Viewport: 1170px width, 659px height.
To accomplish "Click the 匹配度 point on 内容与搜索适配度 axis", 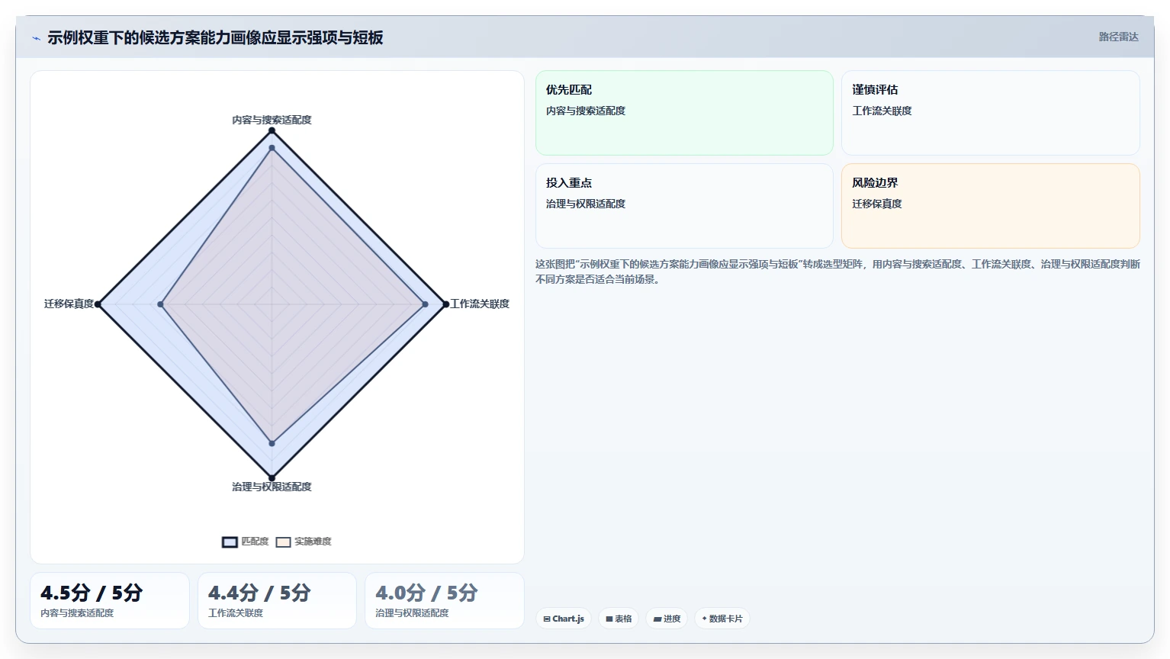I will pyautogui.click(x=272, y=130).
